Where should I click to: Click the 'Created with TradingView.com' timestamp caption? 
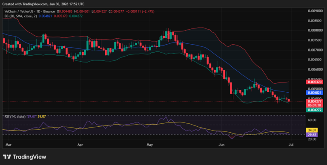pos(43,4)
